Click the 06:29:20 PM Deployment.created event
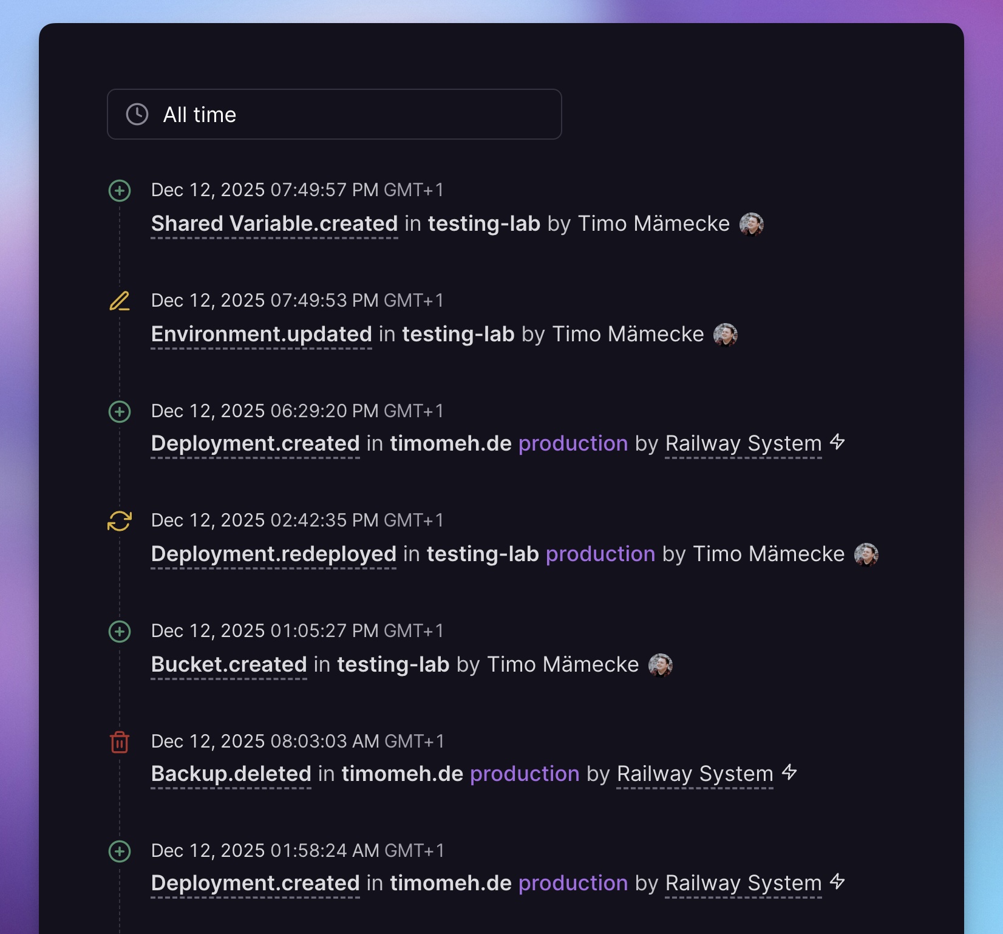Image resolution: width=1003 pixels, height=934 pixels. (x=256, y=444)
